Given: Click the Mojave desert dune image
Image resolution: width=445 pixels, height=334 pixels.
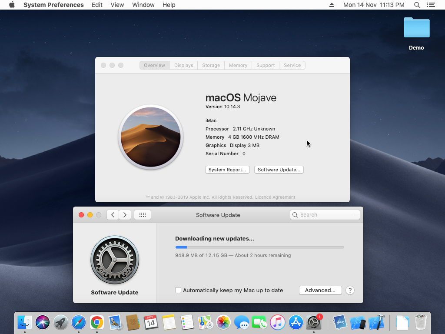Looking at the screenshot, I should [x=151, y=137].
